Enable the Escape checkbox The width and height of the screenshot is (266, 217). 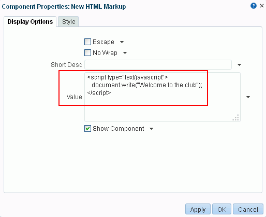coord(87,42)
